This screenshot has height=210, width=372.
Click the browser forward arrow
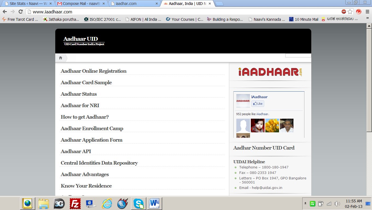click(x=13, y=12)
